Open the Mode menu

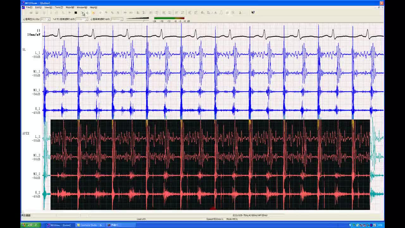[x=70, y=7]
